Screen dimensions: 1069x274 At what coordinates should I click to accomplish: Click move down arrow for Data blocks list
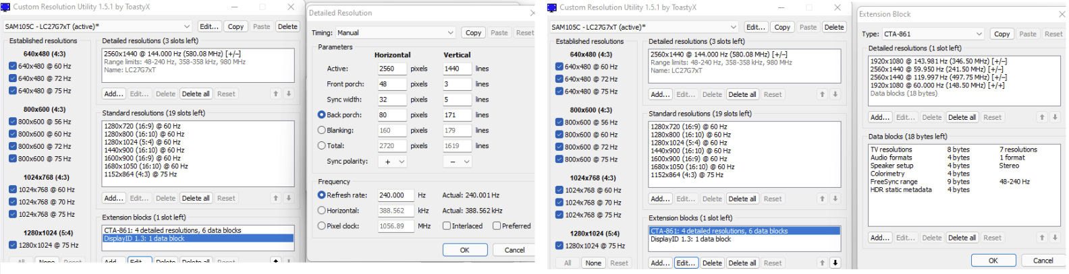1055,238
